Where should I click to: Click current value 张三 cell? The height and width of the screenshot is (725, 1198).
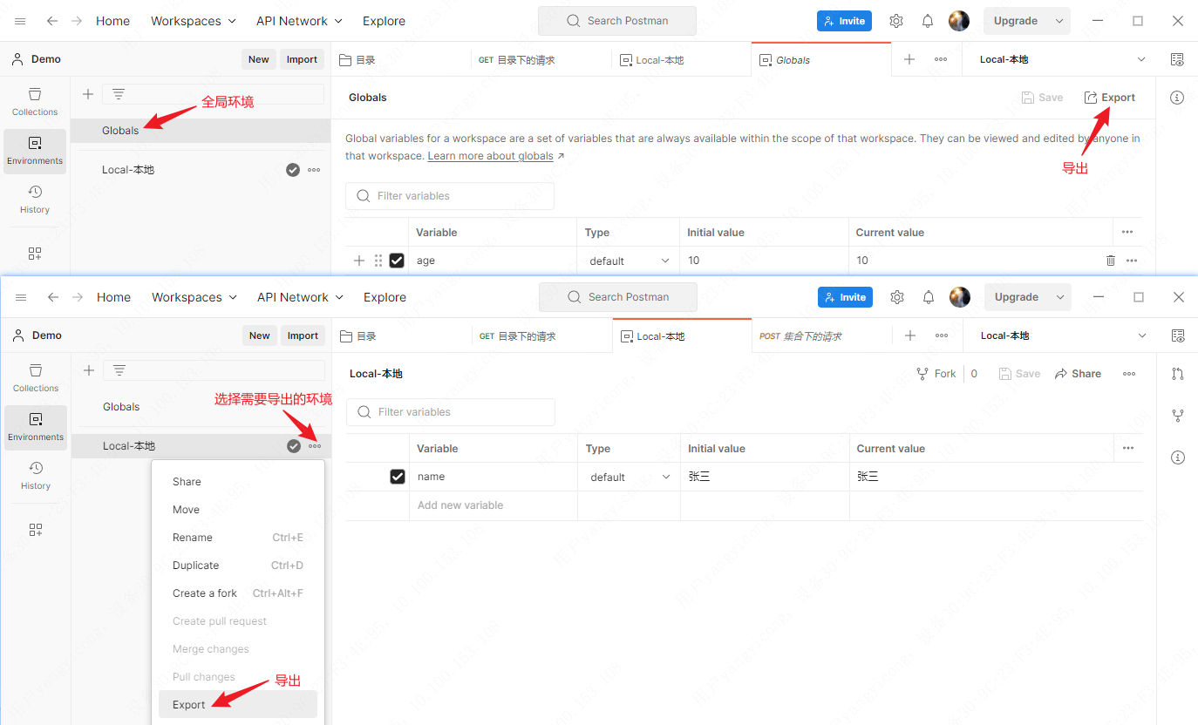996,477
